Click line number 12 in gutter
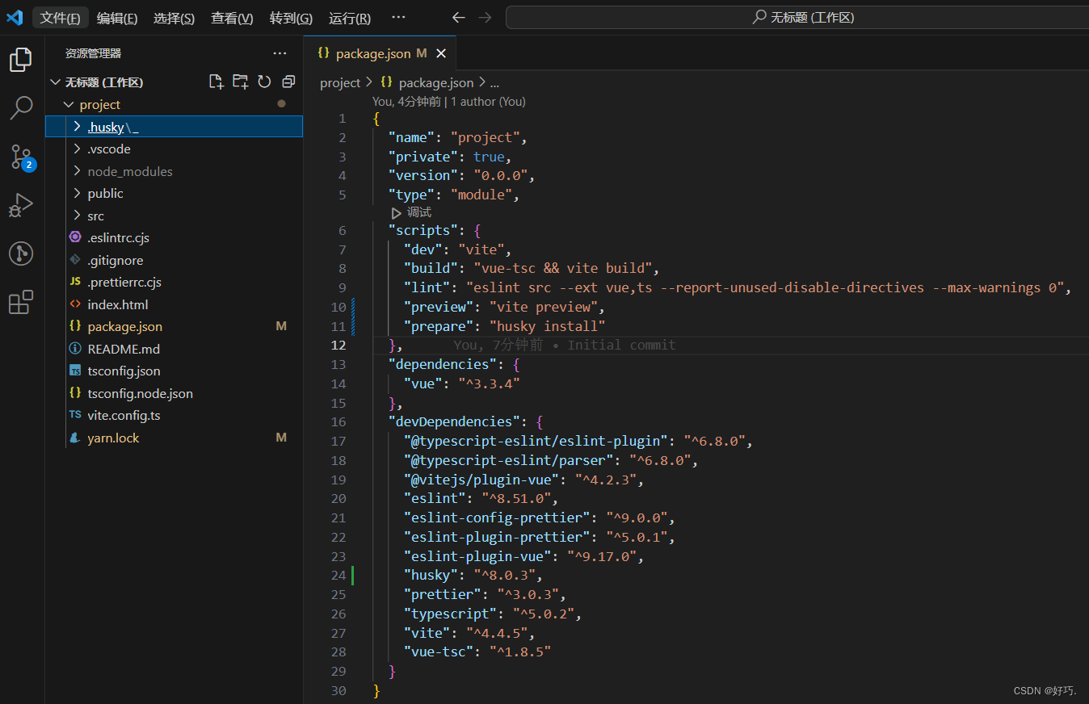Screen dimensions: 1089x704 point(338,345)
